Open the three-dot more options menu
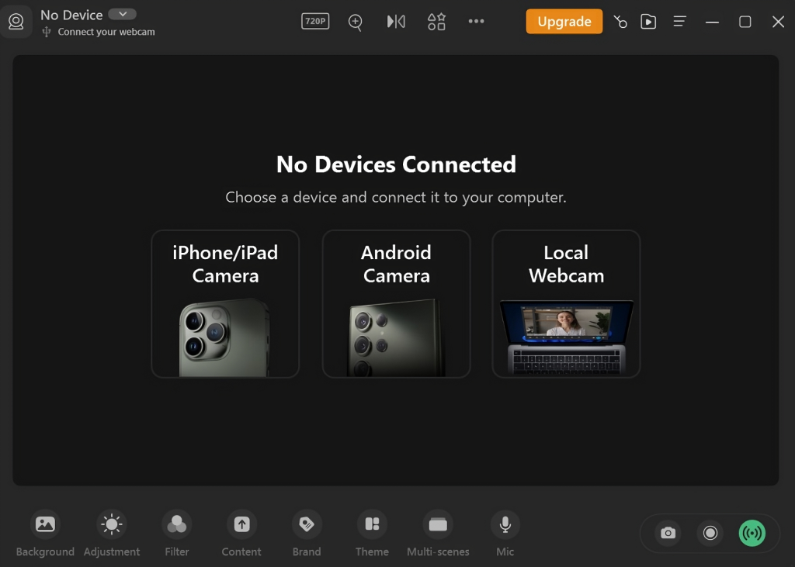 click(x=476, y=21)
